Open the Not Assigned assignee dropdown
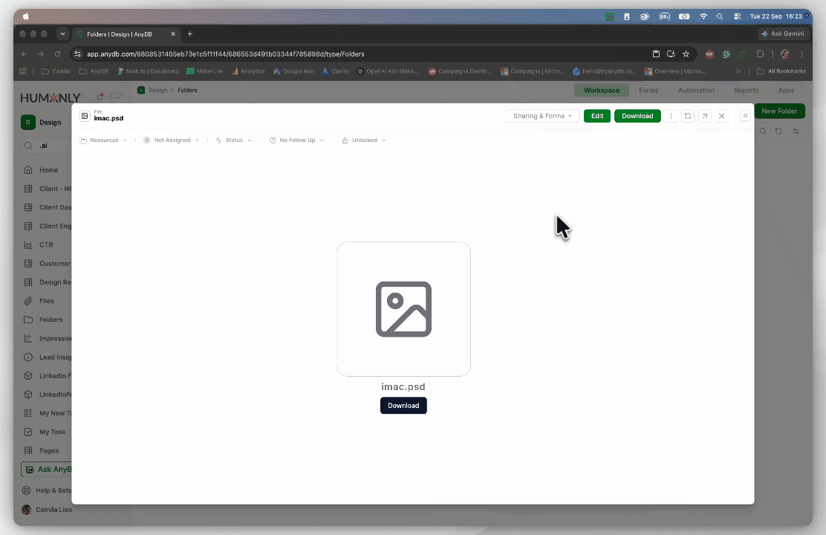Screen dimensions: 826x535 (171, 140)
